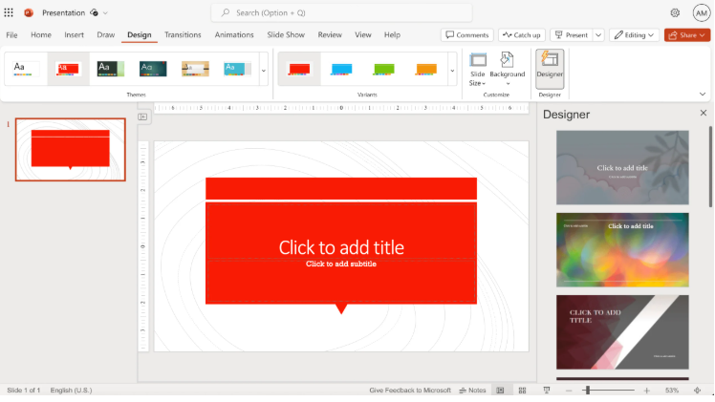Apply the cloudy leaves Designer idea

pyautogui.click(x=622, y=167)
